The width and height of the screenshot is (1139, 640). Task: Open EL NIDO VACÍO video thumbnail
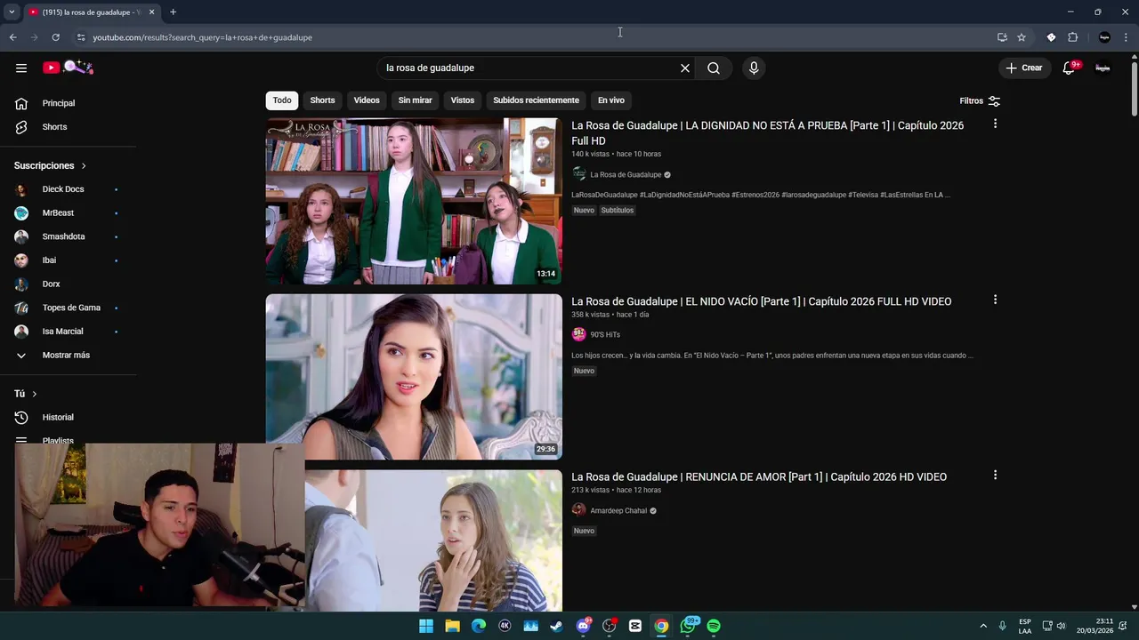click(x=414, y=377)
